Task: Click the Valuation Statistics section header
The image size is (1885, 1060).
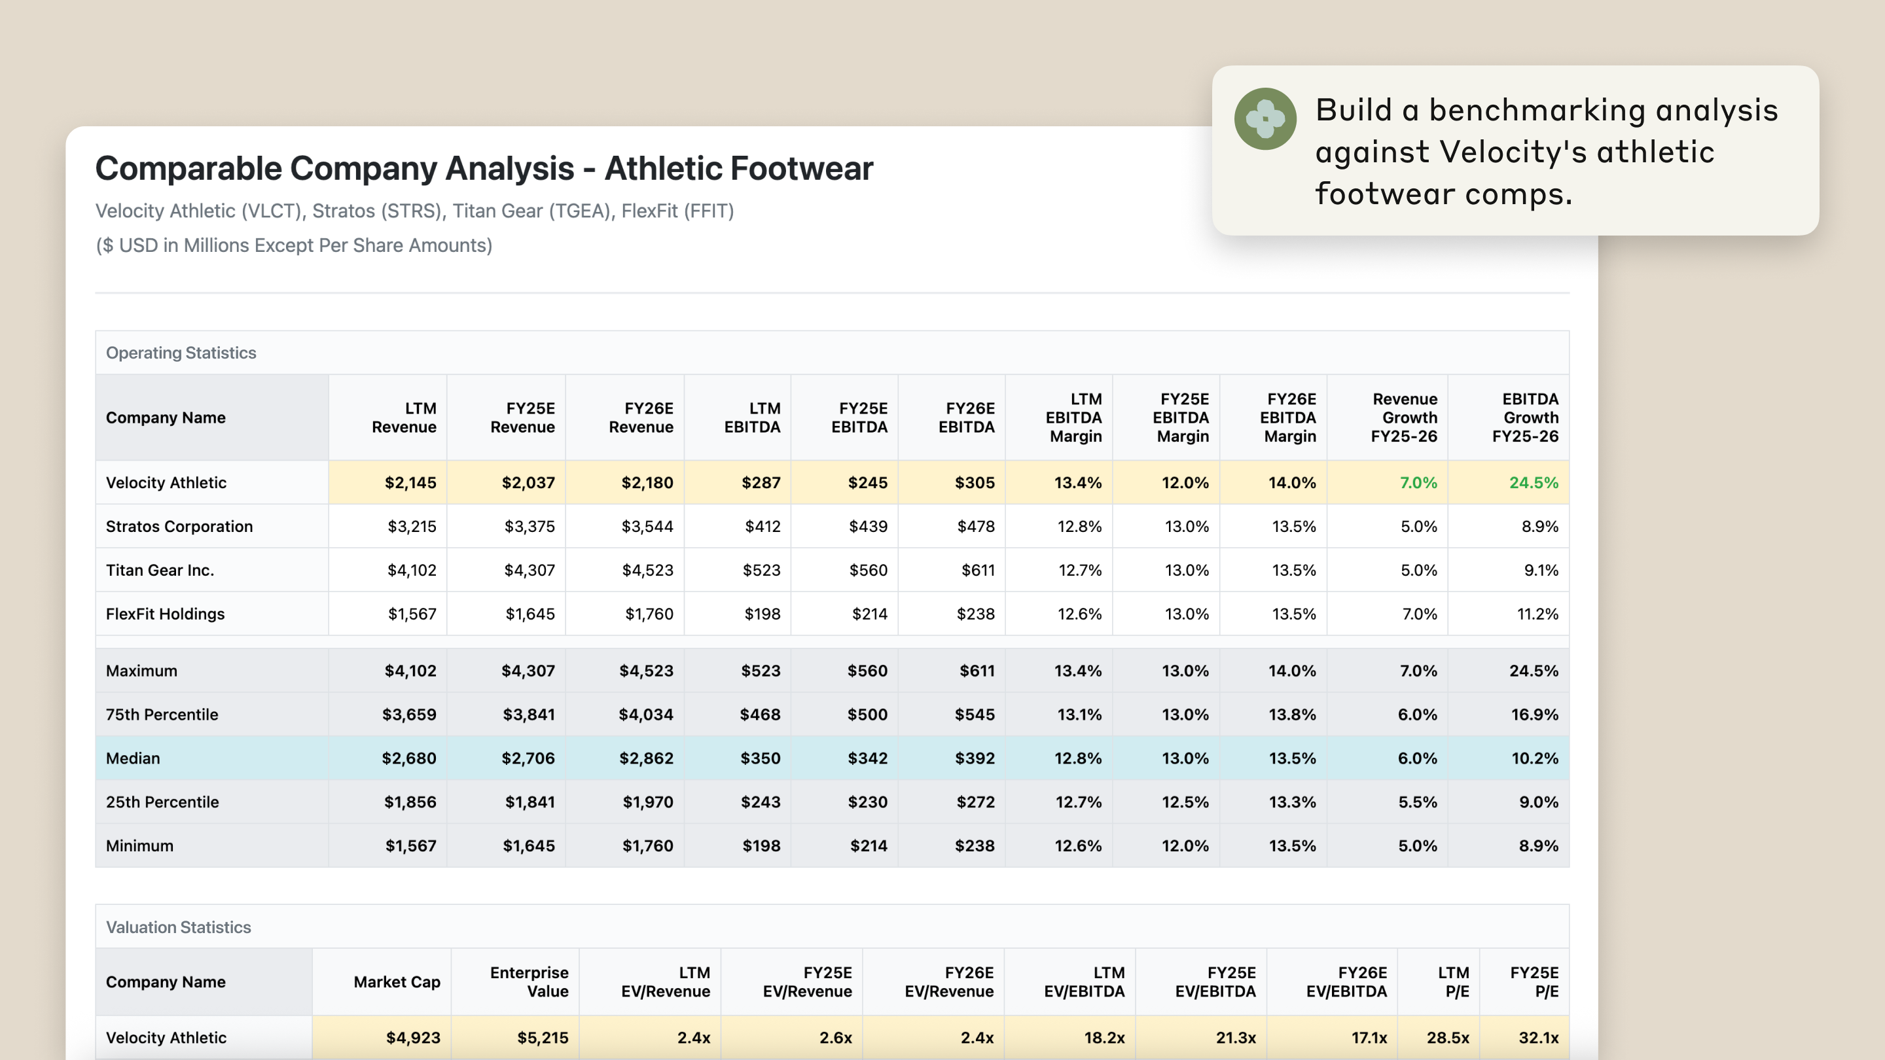Action: [x=179, y=927]
